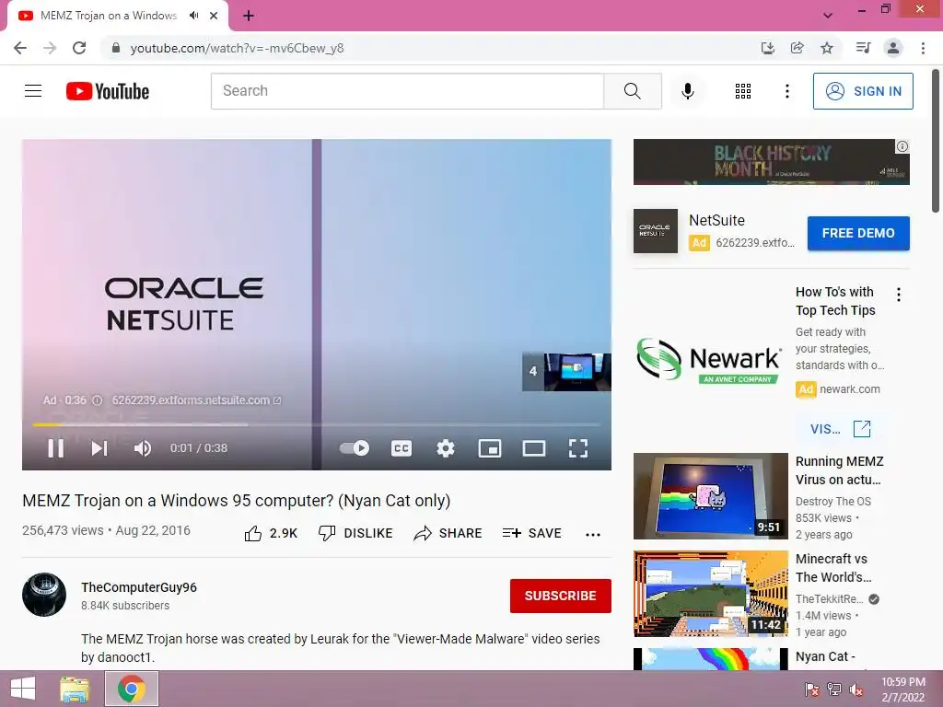Click the browser address bar URL
This screenshot has width=943, height=707.
(237, 48)
